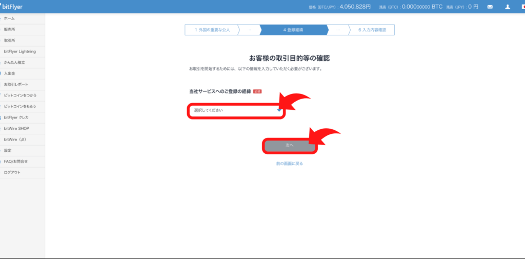This screenshot has width=525, height=259.
Task: Open ビットコインをつかう in the sidebar
Action: [23, 96]
